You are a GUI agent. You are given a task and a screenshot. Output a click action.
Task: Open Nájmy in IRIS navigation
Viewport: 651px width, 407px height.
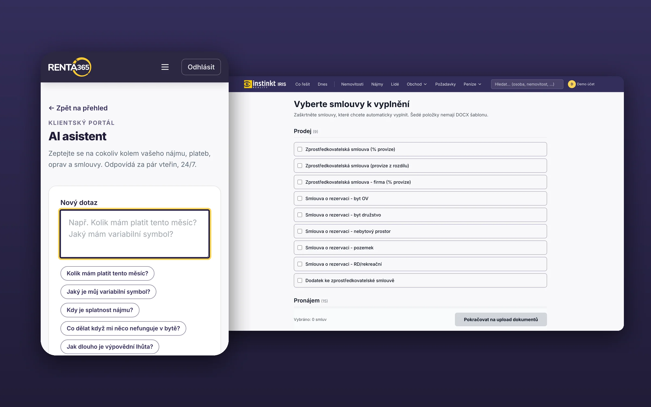[377, 84]
